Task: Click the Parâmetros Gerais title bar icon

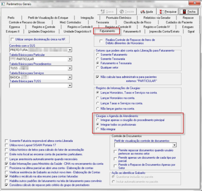Action: [3, 4]
